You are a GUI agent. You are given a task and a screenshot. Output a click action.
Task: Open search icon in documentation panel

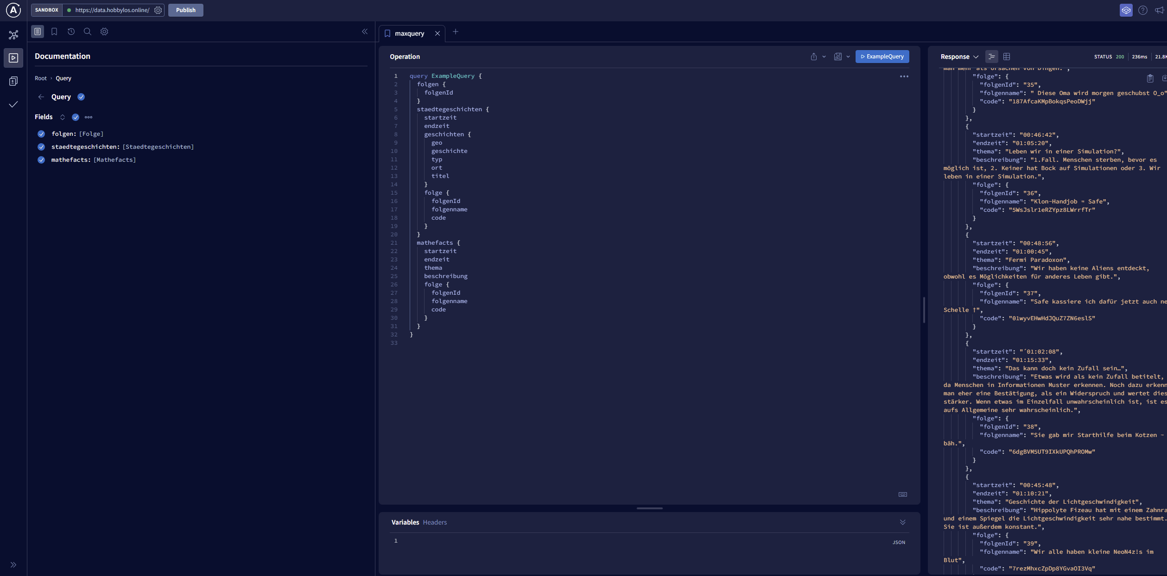87,32
